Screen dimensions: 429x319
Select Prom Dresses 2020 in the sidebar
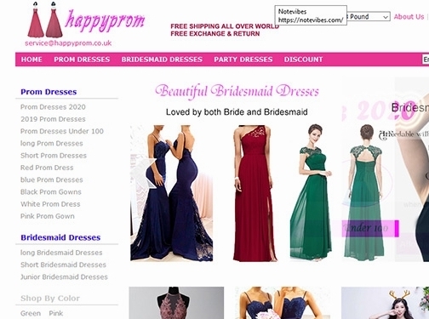(53, 107)
